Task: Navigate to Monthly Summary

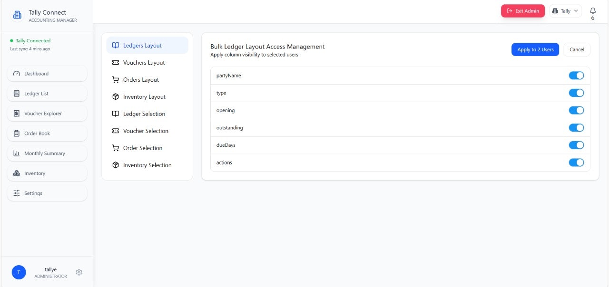Action: [x=47, y=153]
